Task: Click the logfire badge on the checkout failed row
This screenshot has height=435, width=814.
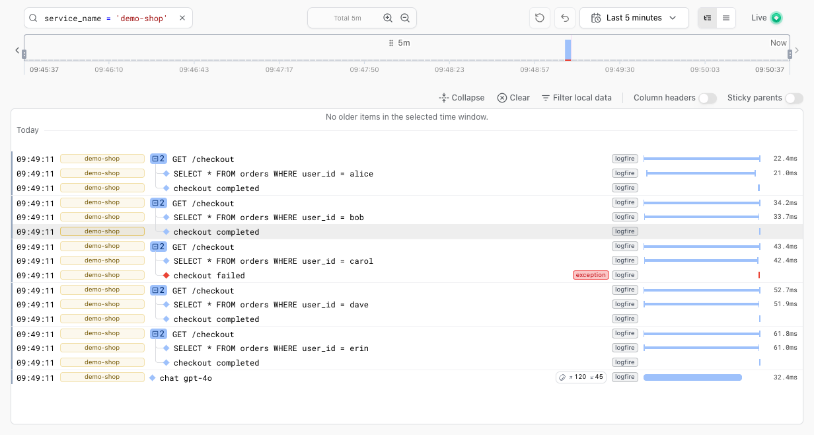Action: point(625,275)
